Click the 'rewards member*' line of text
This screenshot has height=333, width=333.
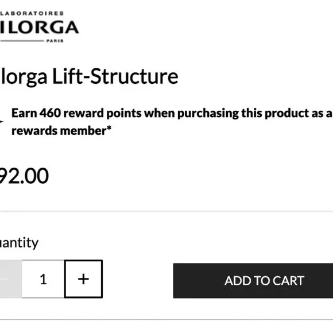61,130
